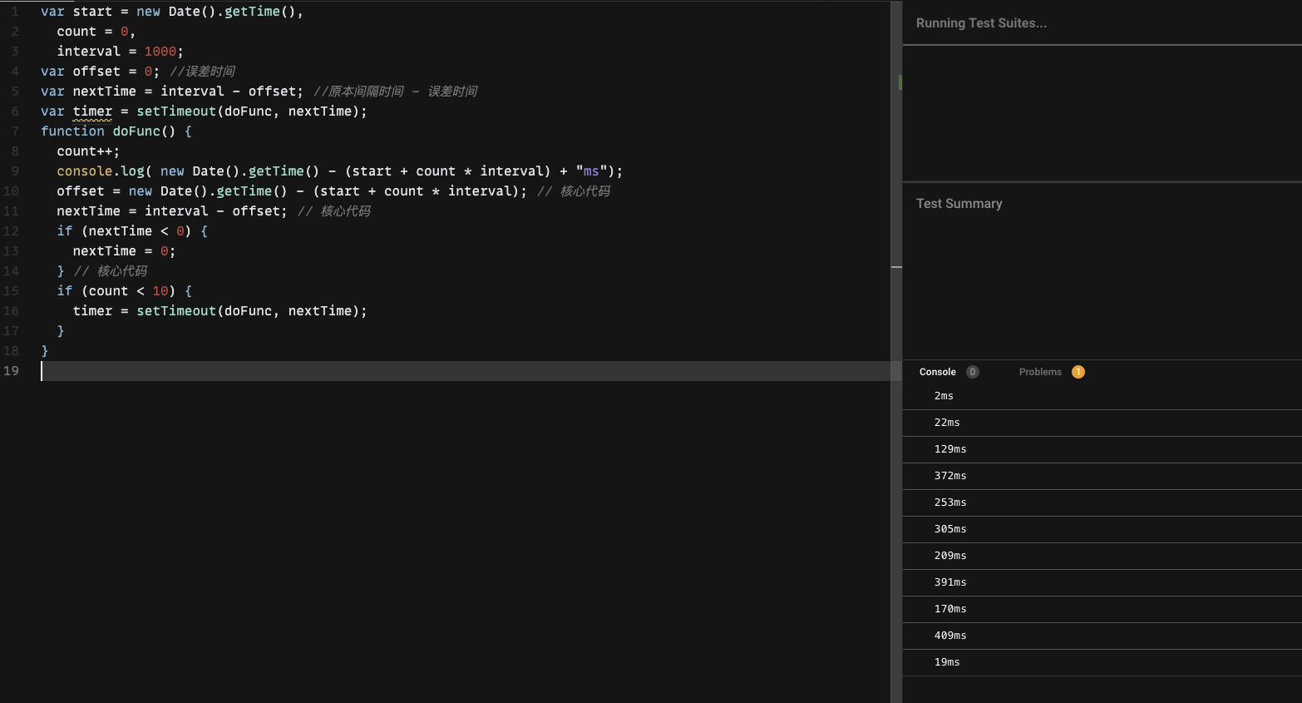Click the editor's vertical scrollbar thumb
The width and height of the screenshot is (1302, 703).
(896, 133)
